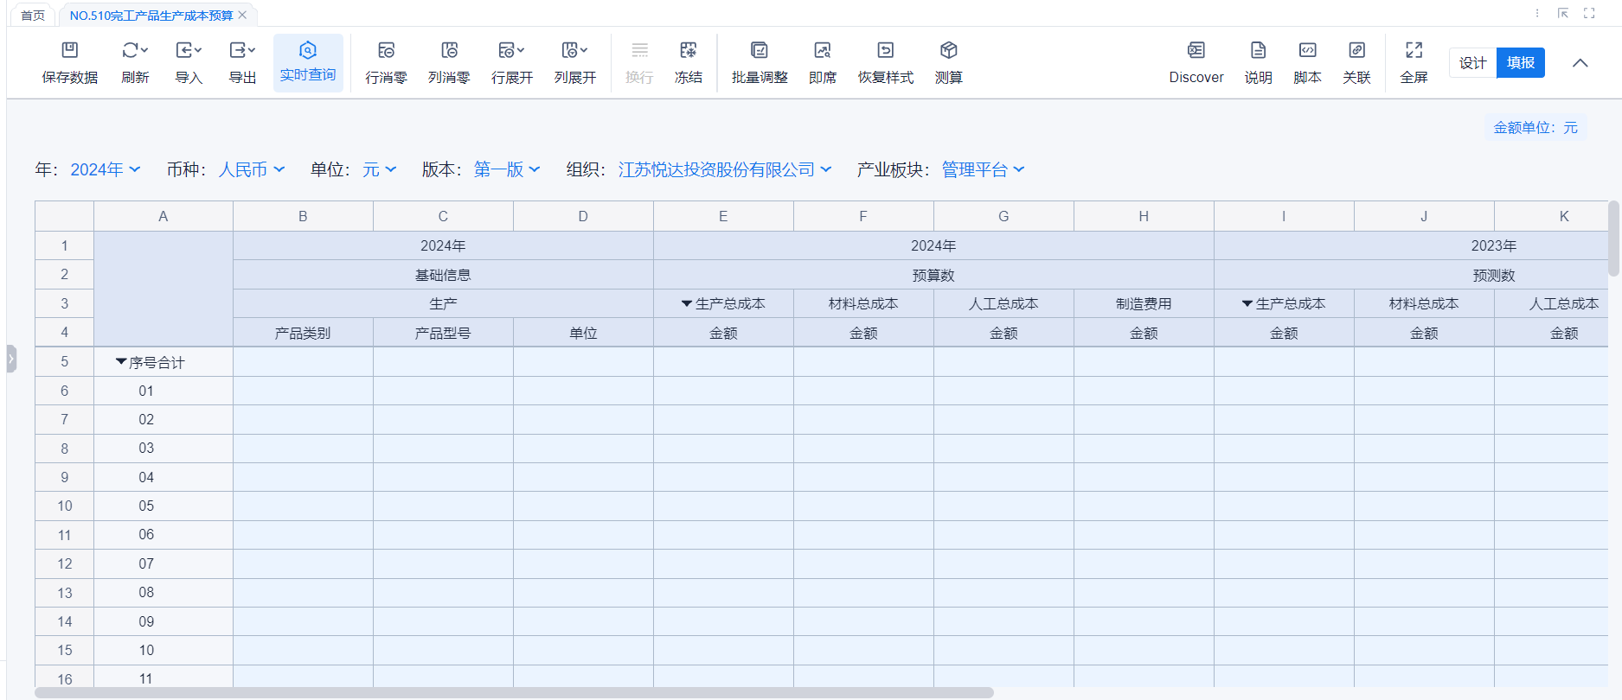Click the 冻结 freeze icon

pyautogui.click(x=688, y=50)
